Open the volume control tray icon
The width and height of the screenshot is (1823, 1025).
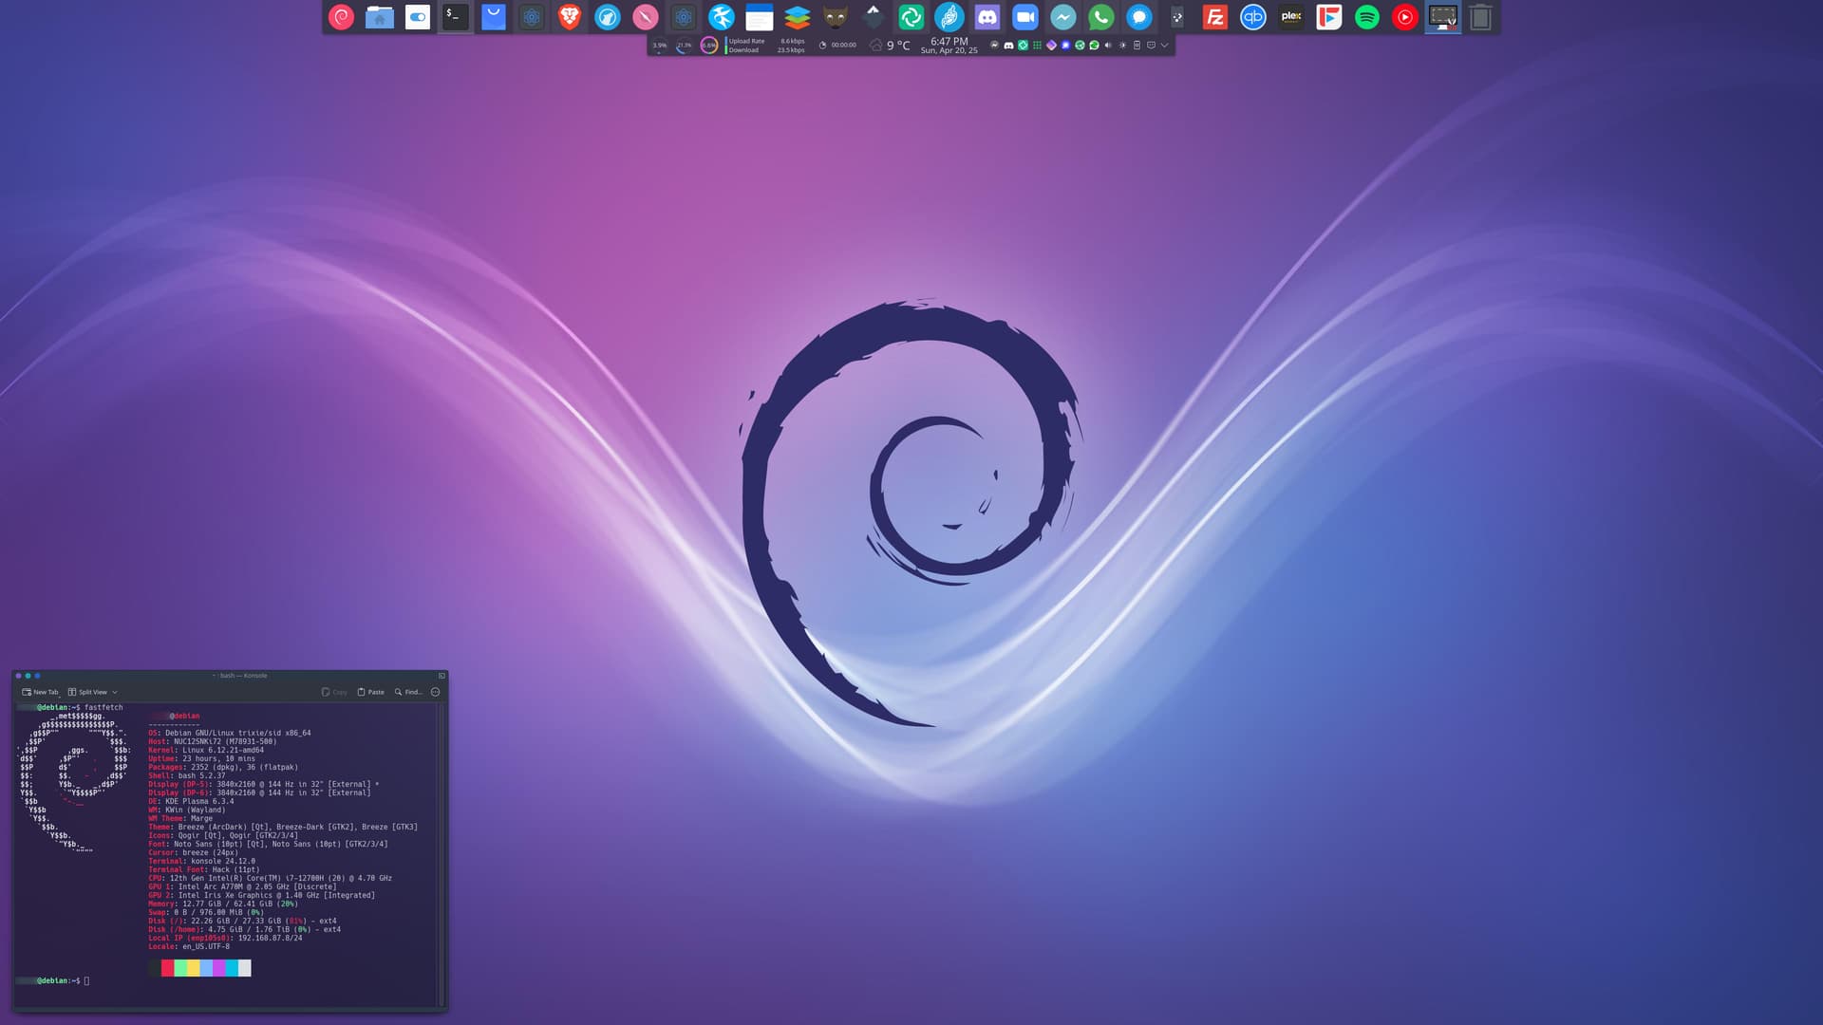(1107, 45)
